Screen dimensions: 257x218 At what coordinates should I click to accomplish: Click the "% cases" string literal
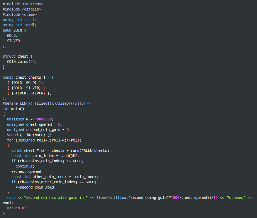(x=235, y=197)
